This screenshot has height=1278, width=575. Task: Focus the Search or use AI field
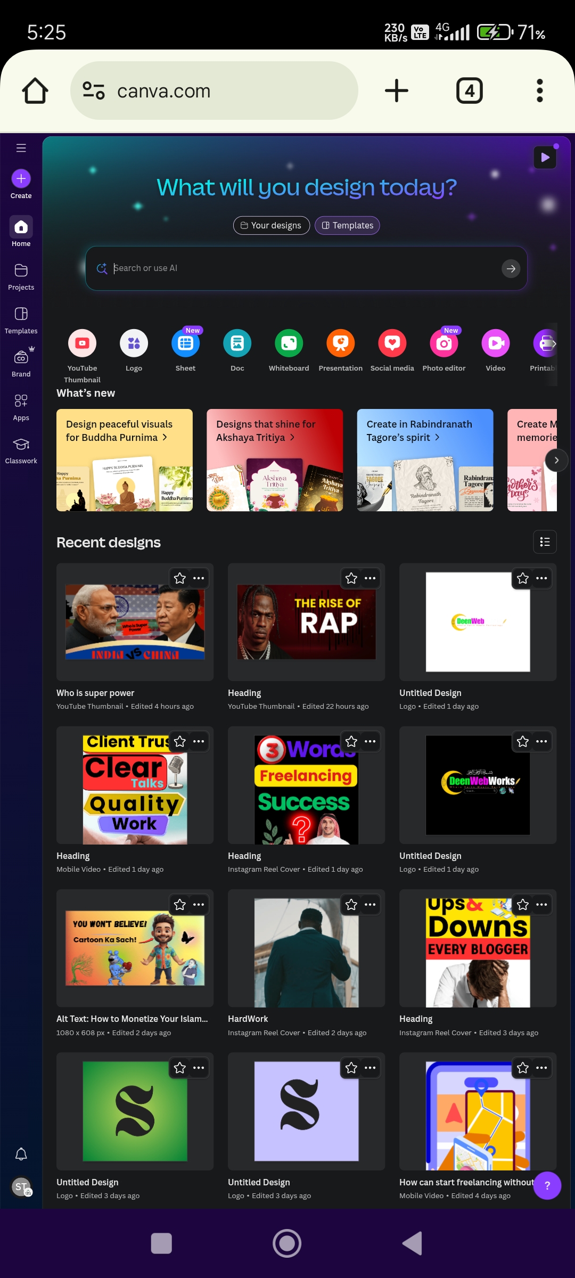(306, 268)
